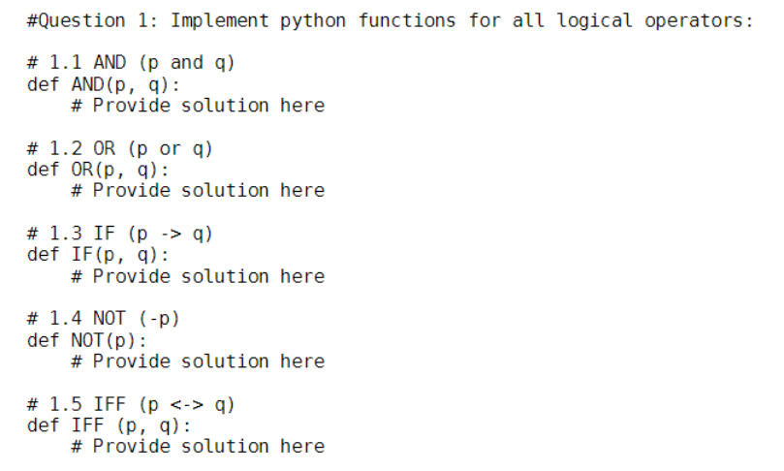Click the '->' arrow in IF comment
The height and width of the screenshot is (471, 784).
click(171, 234)
